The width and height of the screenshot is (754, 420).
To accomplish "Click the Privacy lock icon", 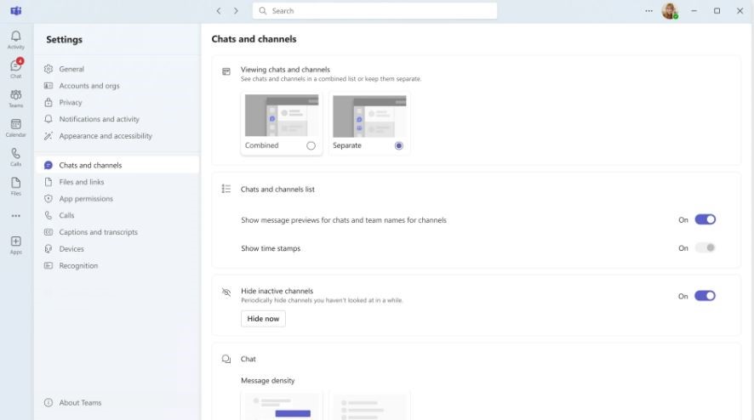I will (x=49, y=102).
